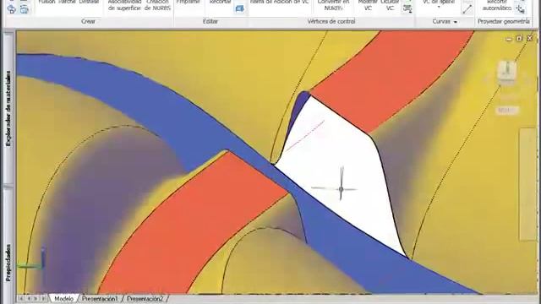
Task: Click the blue icon in Editar panel
Action: click(239, 8)
